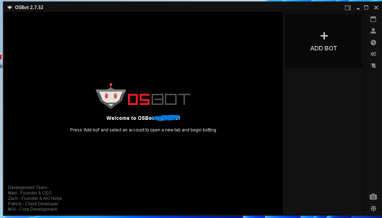This screenshot has width=382, height=218.
Task: Click the globe icon at bottom right
Action: tap(373, 208)
